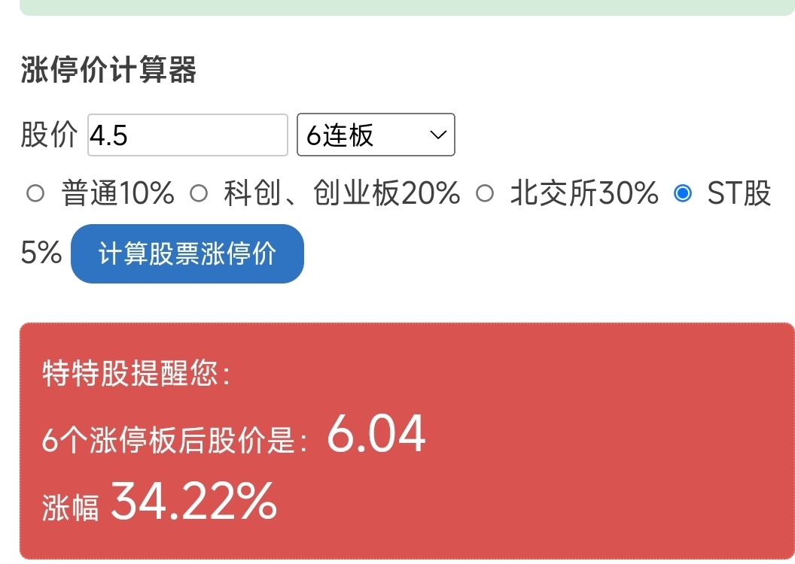Click the chevron arrow in the 连板 selector
This screenshot has width=795, height=564.
pyautogui.click(x=437, y=135)
